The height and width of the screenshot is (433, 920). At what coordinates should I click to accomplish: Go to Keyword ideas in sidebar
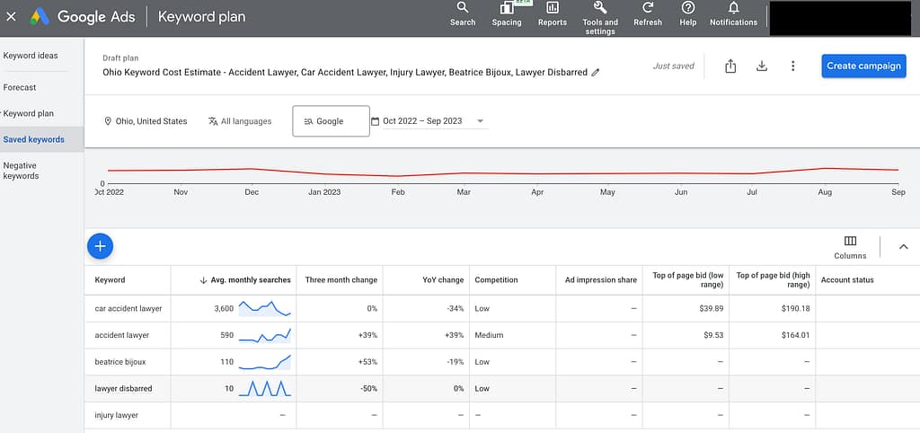coord(31,56)
